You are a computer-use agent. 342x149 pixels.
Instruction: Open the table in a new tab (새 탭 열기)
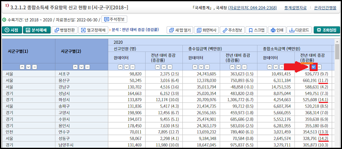[x=180, y=30]
